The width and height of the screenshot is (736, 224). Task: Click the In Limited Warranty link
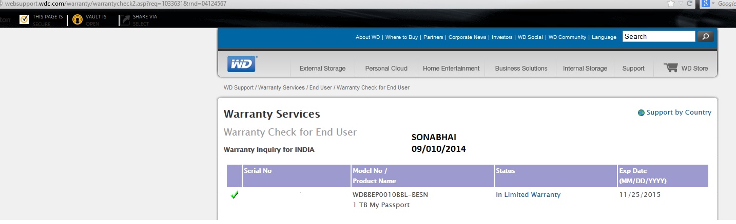click(528, 195)
